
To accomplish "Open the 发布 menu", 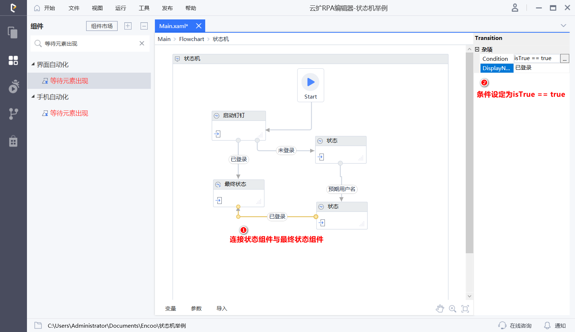I will 167,8.
